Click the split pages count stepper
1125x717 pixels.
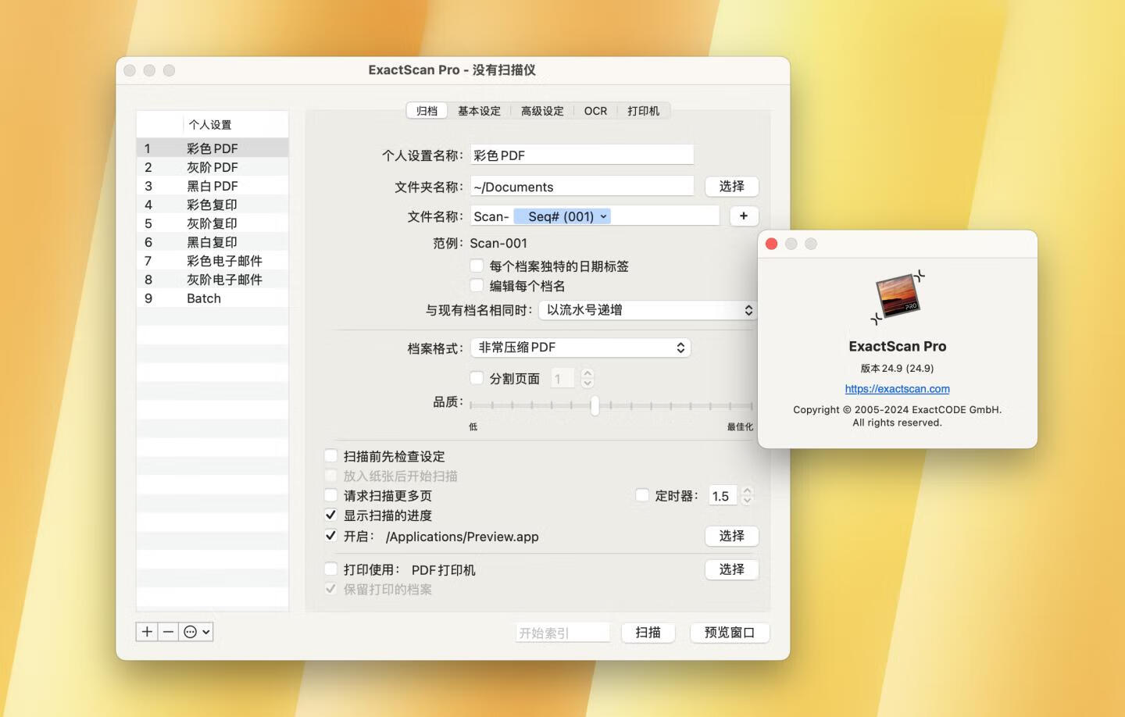point(587,379)
